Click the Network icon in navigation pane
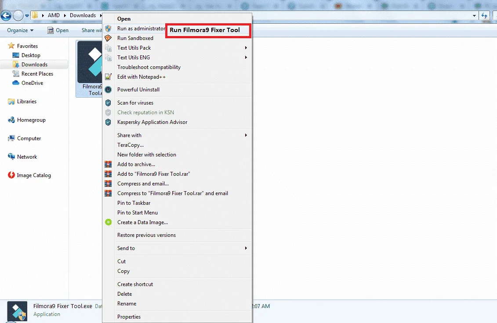 pos(11,156)
